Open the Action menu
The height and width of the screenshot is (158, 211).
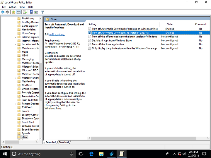[13, 7]
